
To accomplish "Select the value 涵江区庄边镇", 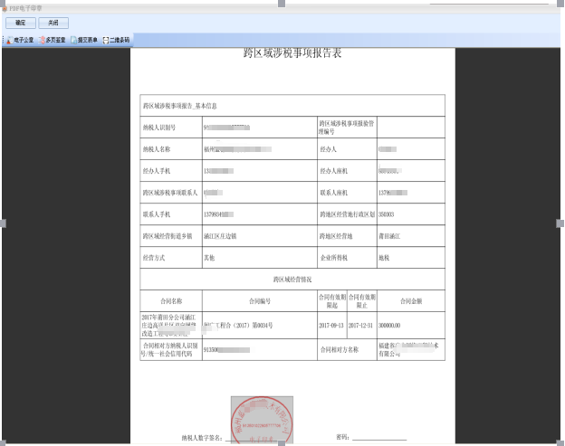I will click(x=220, y=236).
